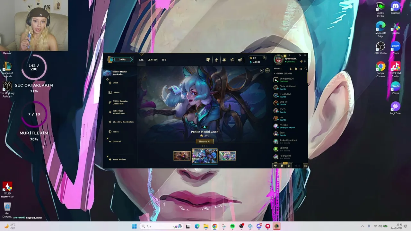
Task: Open chat with friend Shinigami126
Action: (x=290, y=80)
